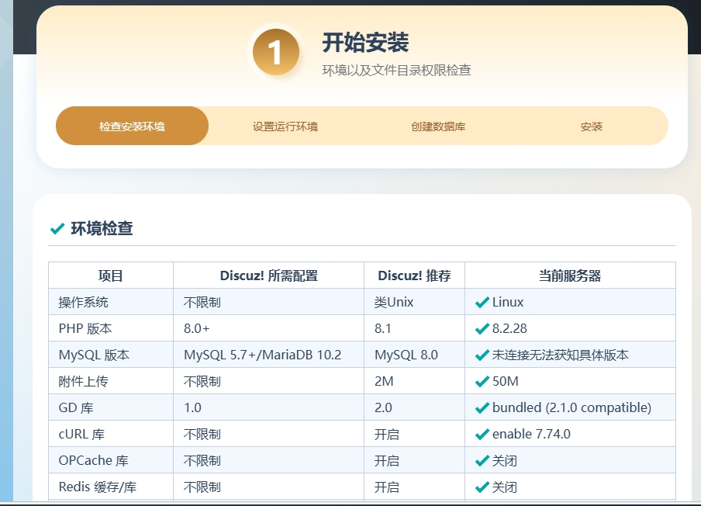
Task: Click the checkmark beside enable 7.74.0
Action: tap(482, 435)
